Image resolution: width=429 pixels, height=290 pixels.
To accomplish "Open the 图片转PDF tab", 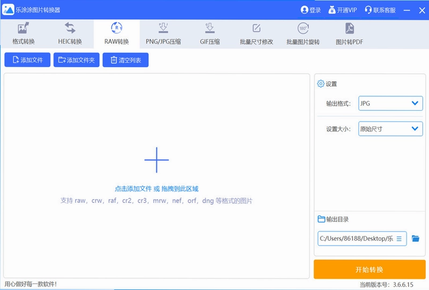I will click(350, 34).
